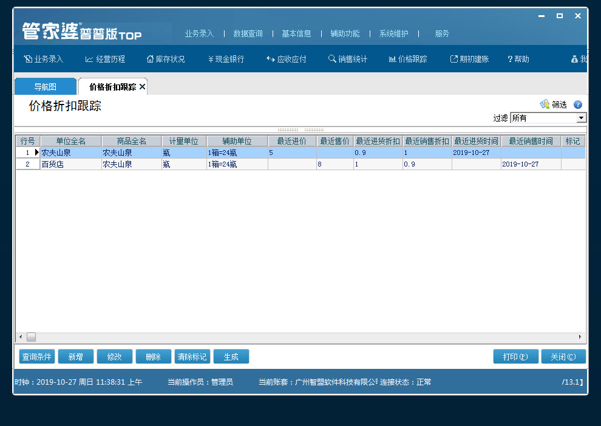The height and width of the screenshot is (426, 601).
Task: Click the 最近销售折扣 column header
Action: tap(427, 141)
